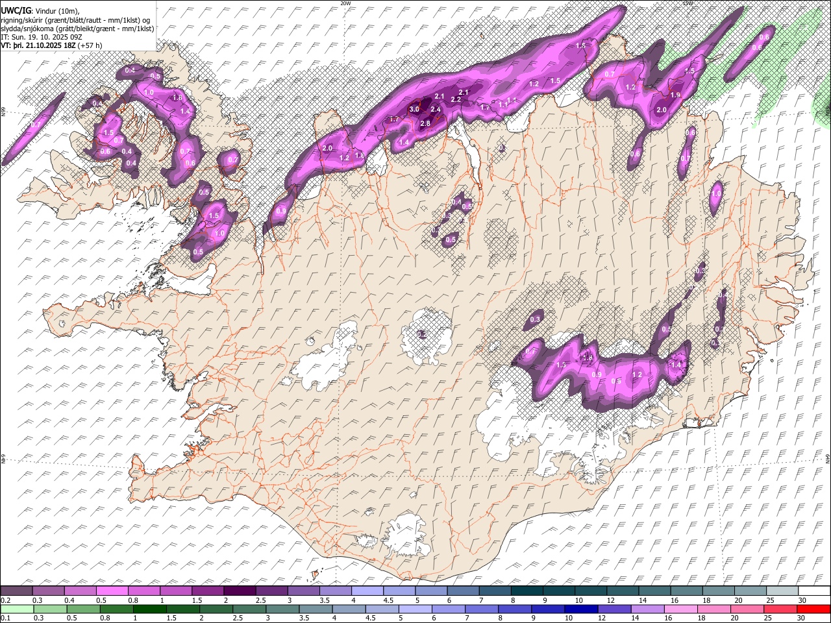
Task: Click the pale green 0.1 rain legend swatch
Action: point(17,609)
